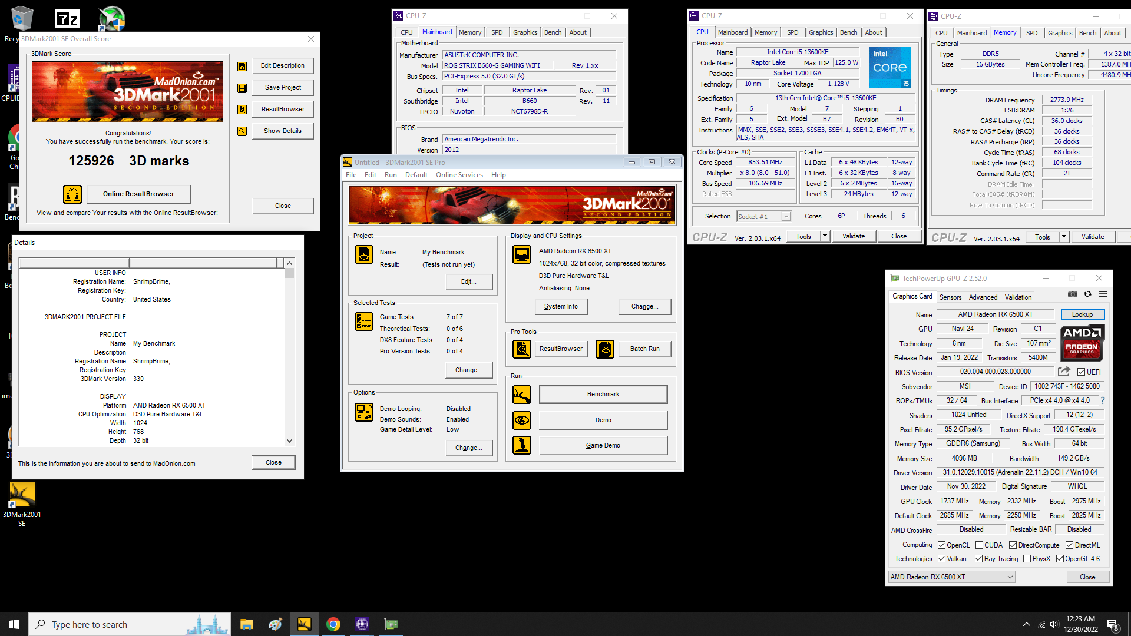Toggle the CUDA checkbox
Screen dimensions: 1131x636
click(979, 545)
